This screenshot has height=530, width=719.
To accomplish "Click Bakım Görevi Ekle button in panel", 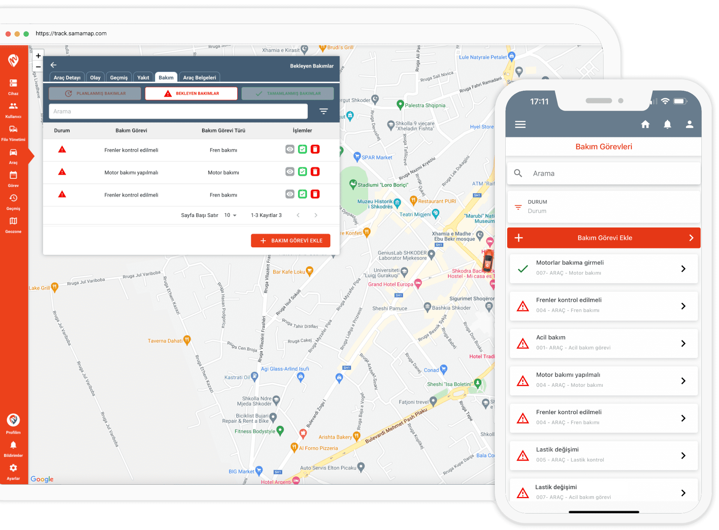I will [291, 241].
